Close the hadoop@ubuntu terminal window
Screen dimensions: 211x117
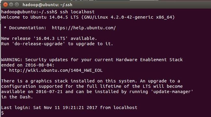(x=6, y=5)
